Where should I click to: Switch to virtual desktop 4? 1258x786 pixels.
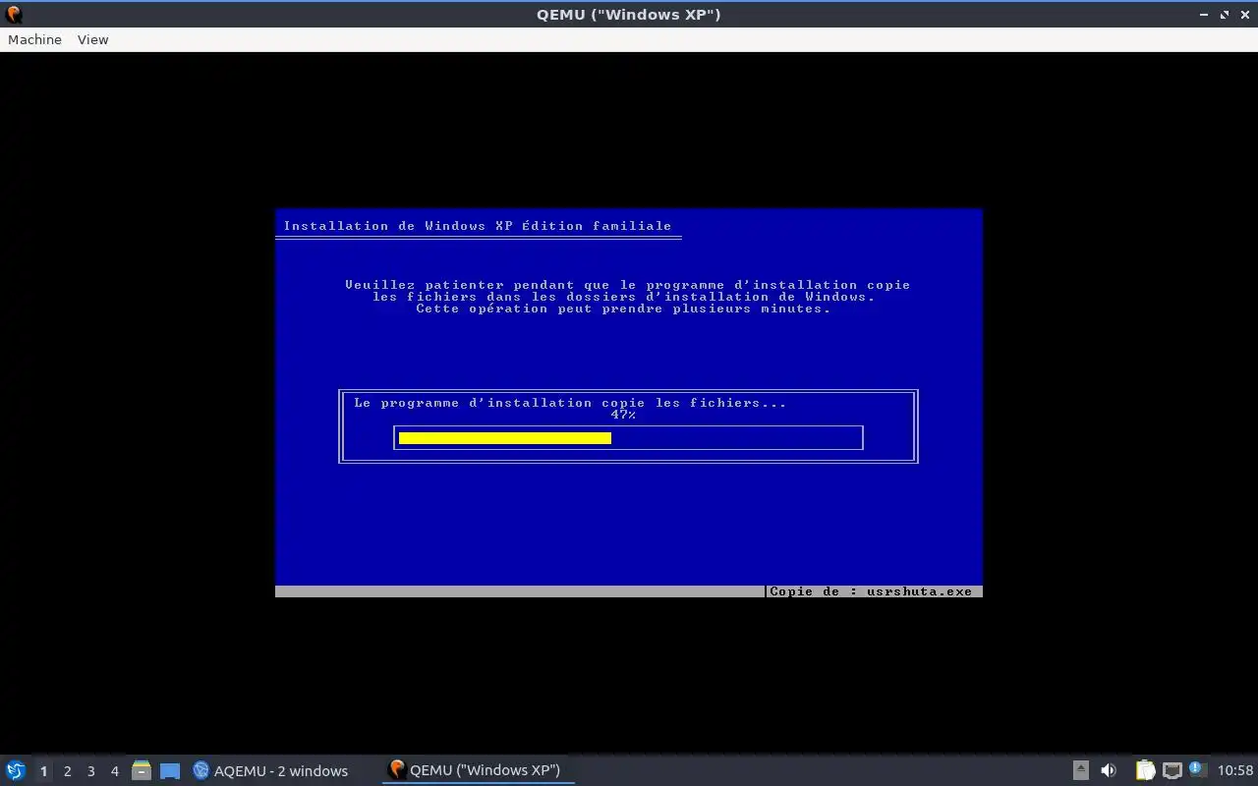pyautogui.click(x=114, y=771)
